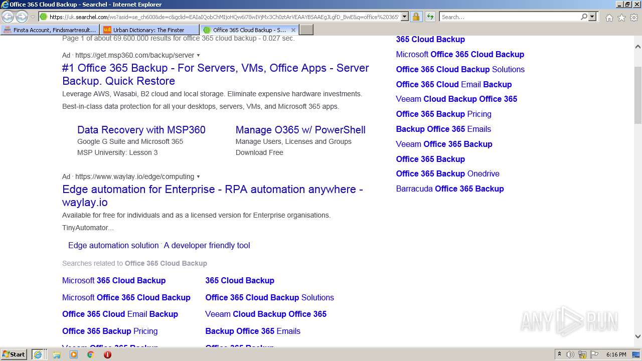Open the address bar URL dropdown arrow

(x=405, y=17)
